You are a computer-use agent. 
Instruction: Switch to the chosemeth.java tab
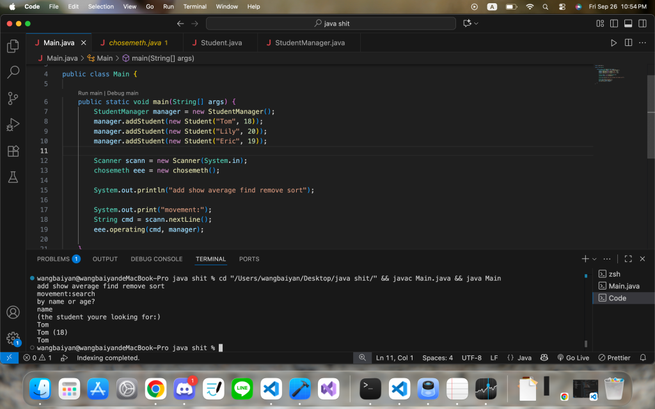pyautogui.click(x=137, y=43)
